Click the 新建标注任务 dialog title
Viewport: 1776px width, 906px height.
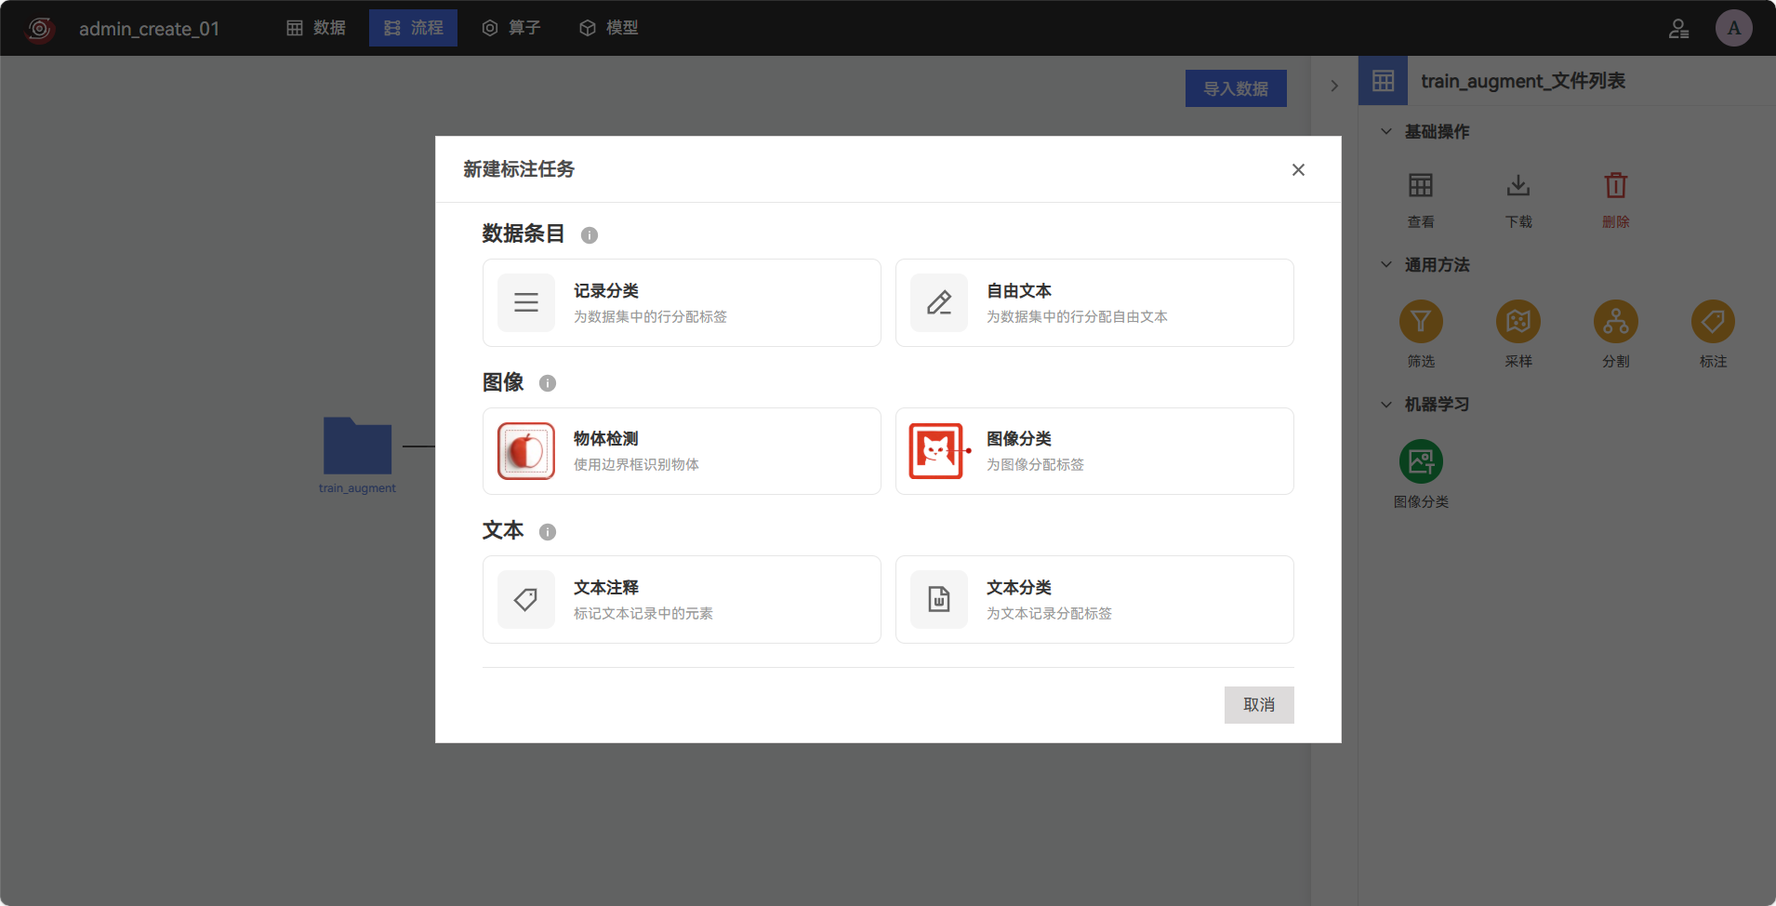[x=519, y=169]
